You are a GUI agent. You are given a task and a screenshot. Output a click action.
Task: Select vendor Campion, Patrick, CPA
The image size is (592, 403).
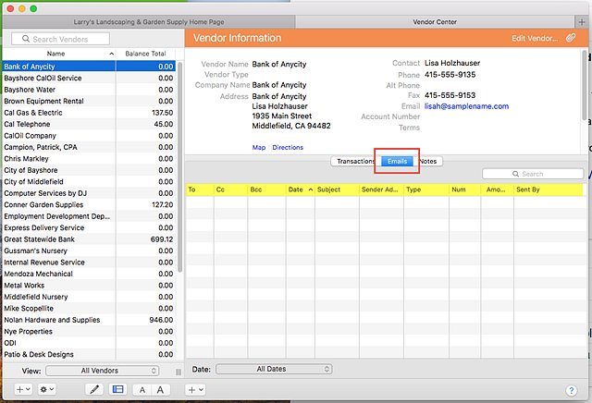[89, 147]
